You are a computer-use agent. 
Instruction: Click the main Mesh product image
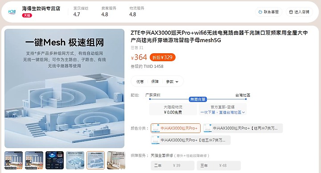coord(65,88)
